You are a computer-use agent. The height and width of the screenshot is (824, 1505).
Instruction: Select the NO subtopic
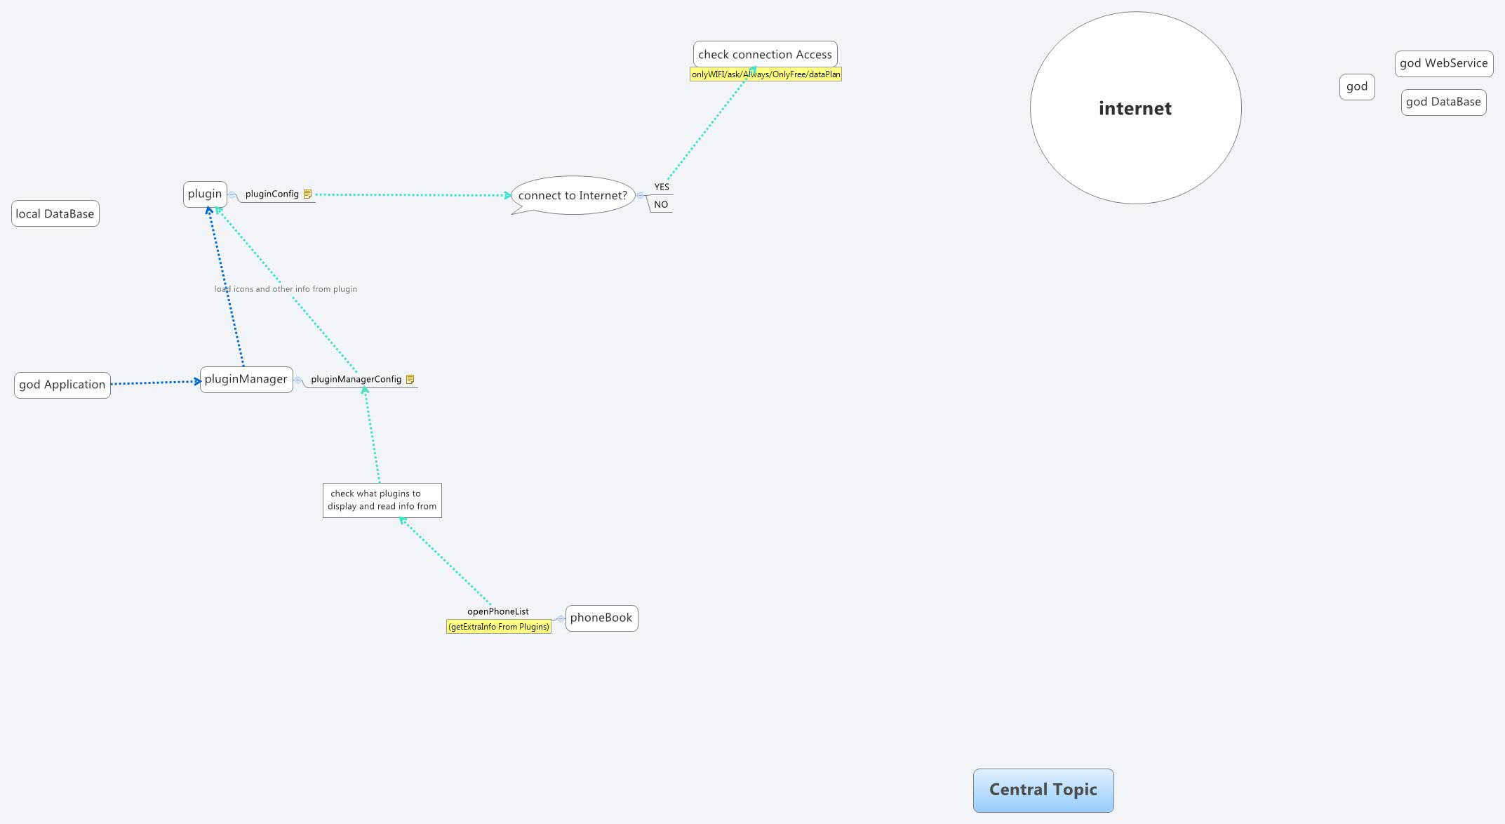(x=661, y=205)
